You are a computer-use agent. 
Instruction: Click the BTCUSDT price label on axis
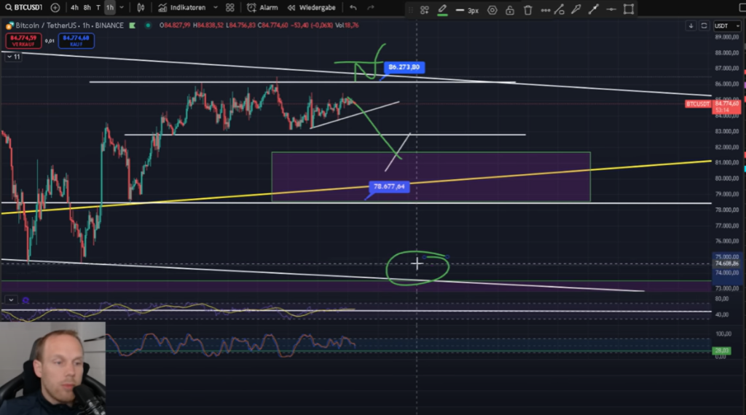(698, 103)
